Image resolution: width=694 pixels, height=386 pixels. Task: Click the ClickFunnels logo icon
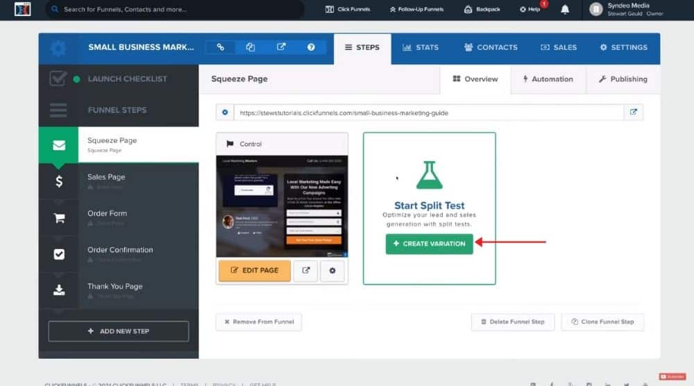(23, 9)
